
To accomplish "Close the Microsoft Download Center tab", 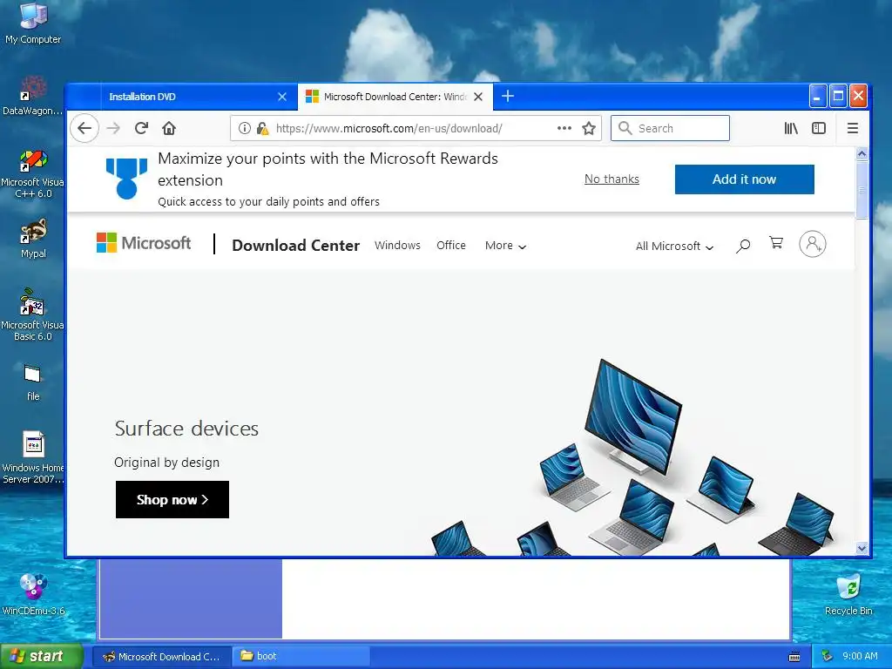I will pos(478,97).
